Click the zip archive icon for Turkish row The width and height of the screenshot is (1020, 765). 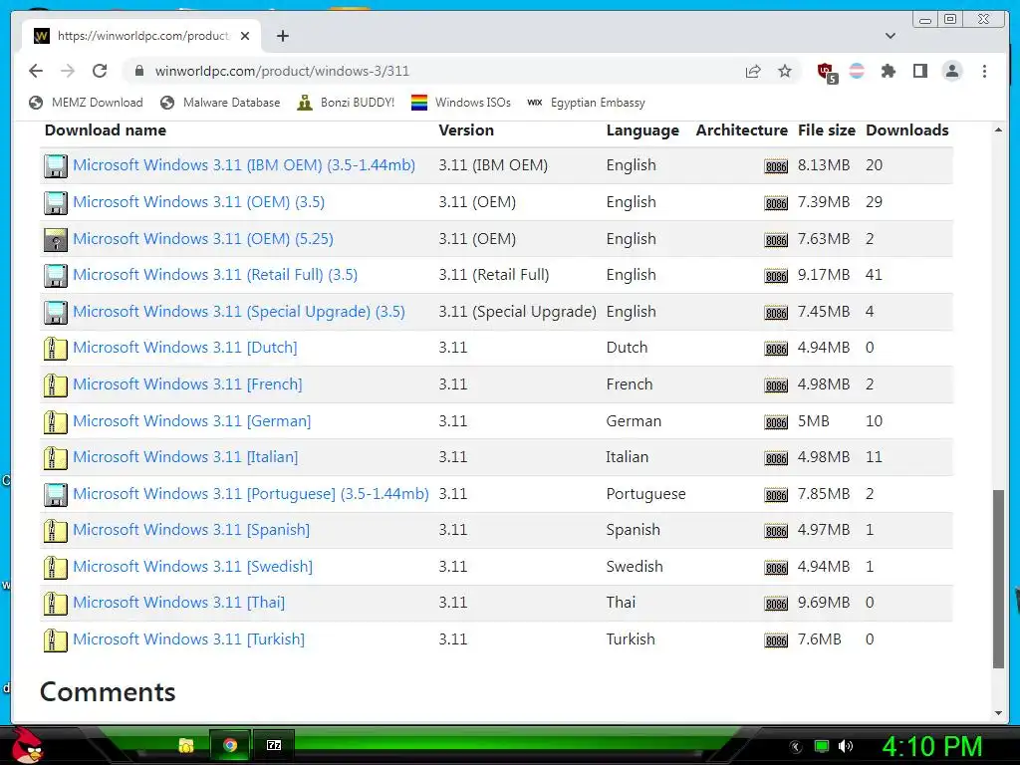pos(56,640)
